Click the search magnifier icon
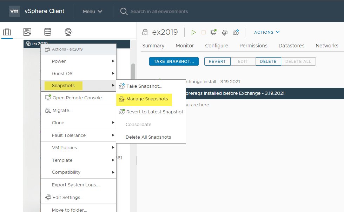Screen dimensions: 344x212 pos(124,12)
